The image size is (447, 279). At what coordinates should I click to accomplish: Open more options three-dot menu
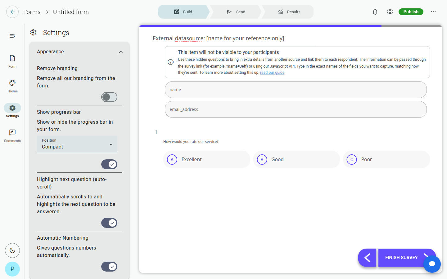433,12
